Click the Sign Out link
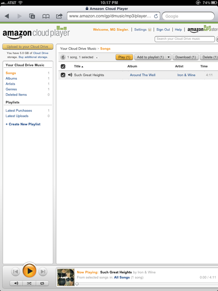 (x=163, y=30)
